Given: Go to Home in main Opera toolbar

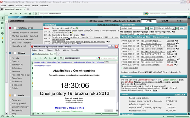Looking at the screenshot, I should (30, 13).
